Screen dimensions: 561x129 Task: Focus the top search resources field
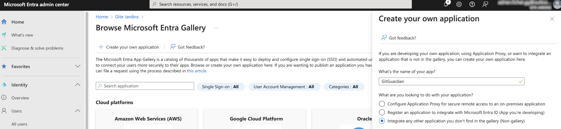click(280, 4)
